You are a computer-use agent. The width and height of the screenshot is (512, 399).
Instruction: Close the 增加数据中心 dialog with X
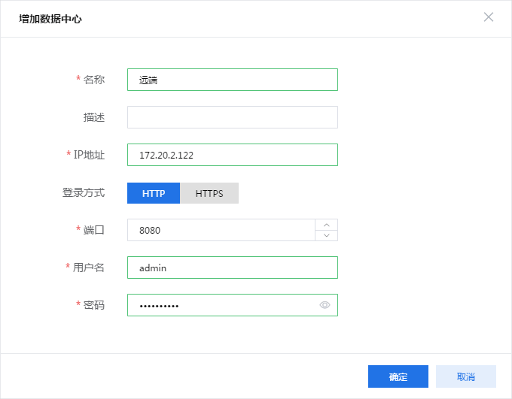[x=489, y=17]
